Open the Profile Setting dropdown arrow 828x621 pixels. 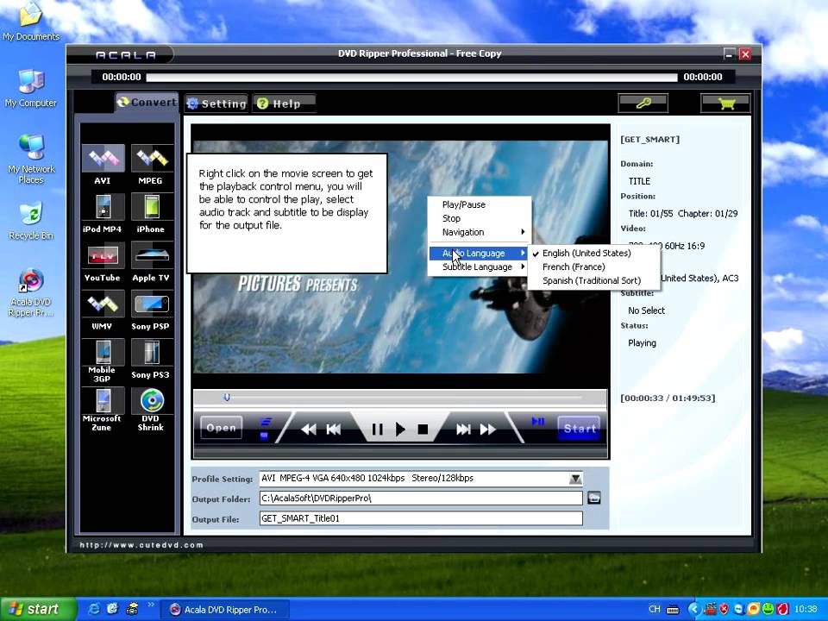(x=575, y=479)
